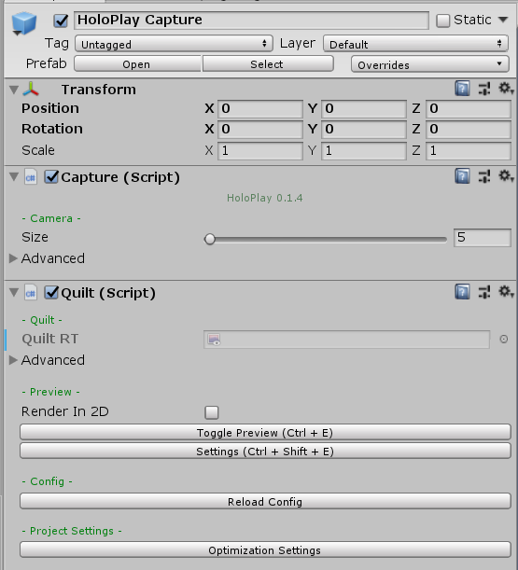Open Transform gear settings menu
518x570 pixels.
point(506,89)
